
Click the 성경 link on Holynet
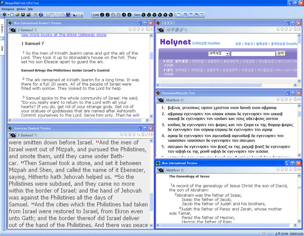coord(238,44)
